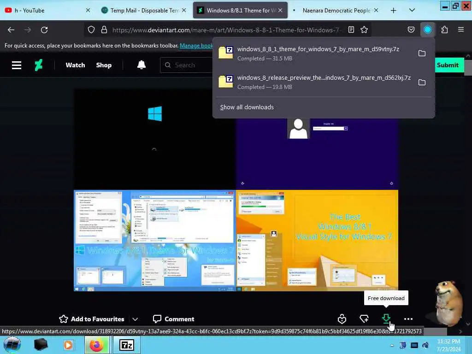Show containing folder for windows_8_release_preview file
Screen dimensions: 472x354
click(422, 82)
